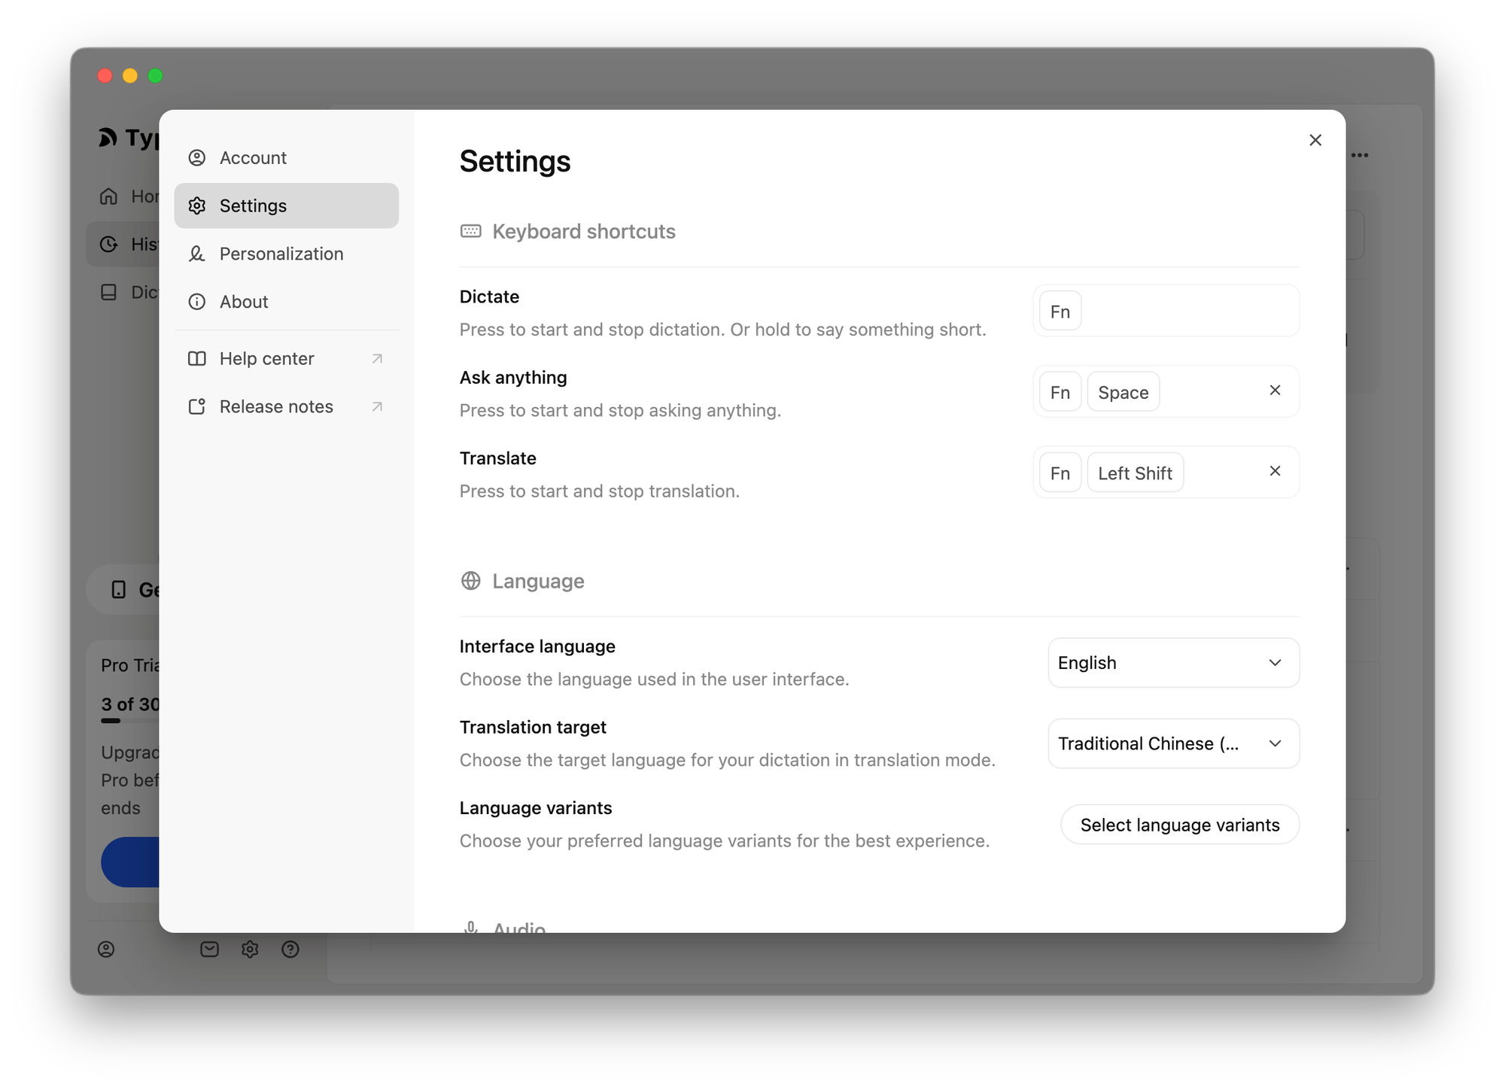Click the help question mark icon

click(290, 950)
